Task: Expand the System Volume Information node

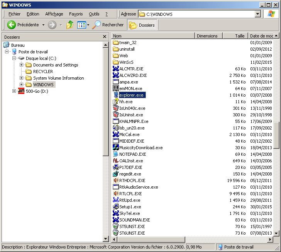Action: coord(21,78)
